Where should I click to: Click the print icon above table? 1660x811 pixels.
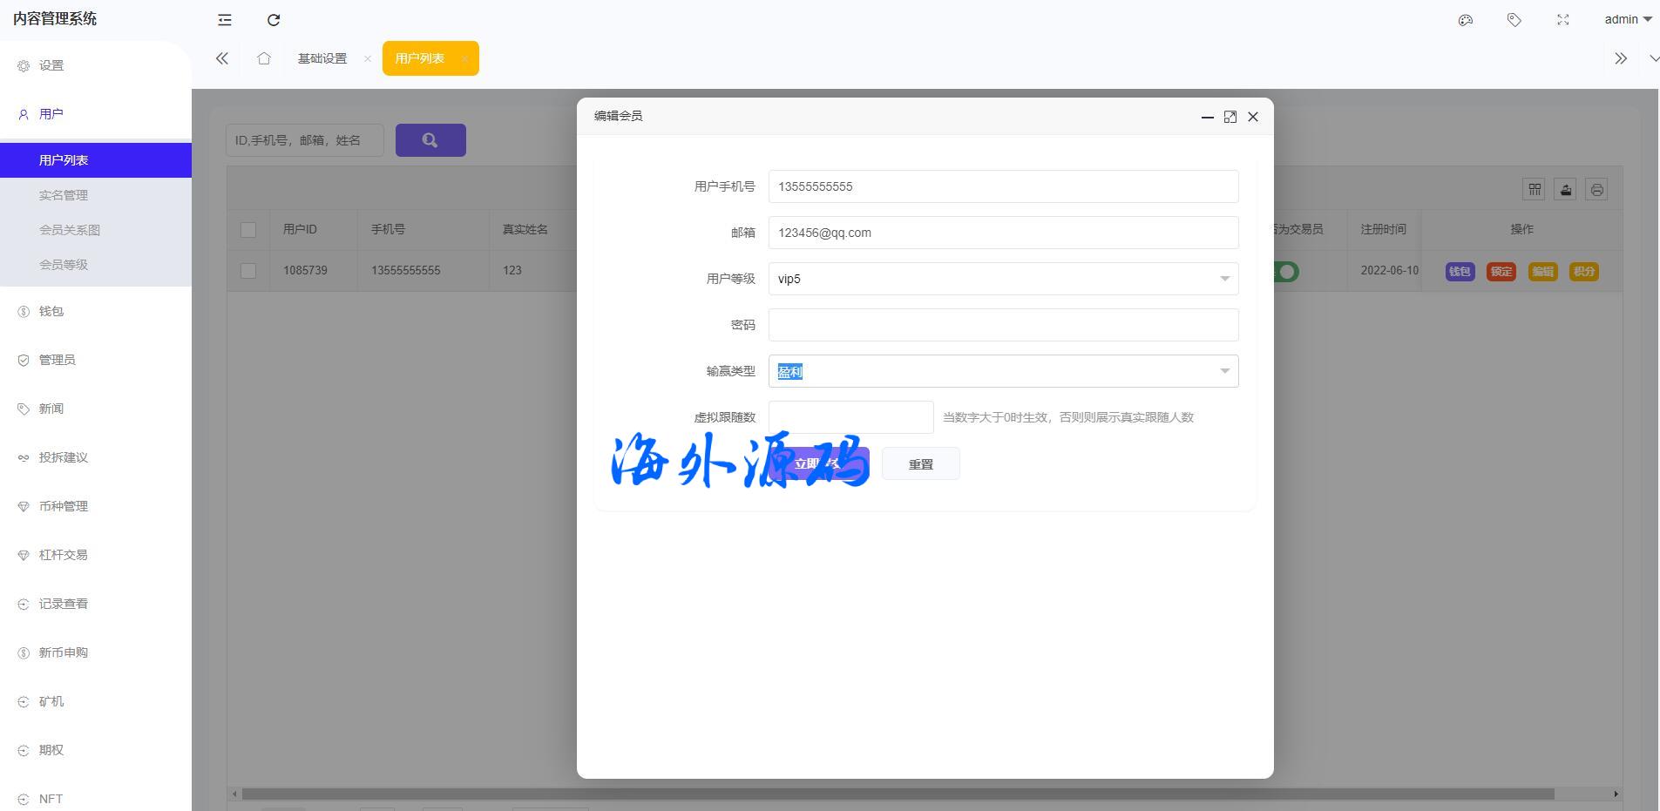click(x=1596, y=190)
